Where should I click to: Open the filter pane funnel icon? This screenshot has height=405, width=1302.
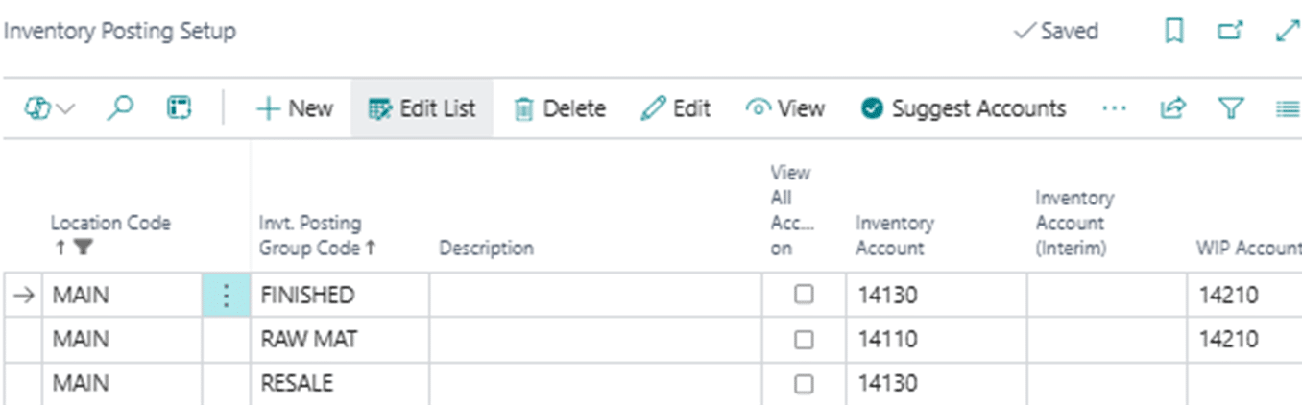pos(1230,108)
